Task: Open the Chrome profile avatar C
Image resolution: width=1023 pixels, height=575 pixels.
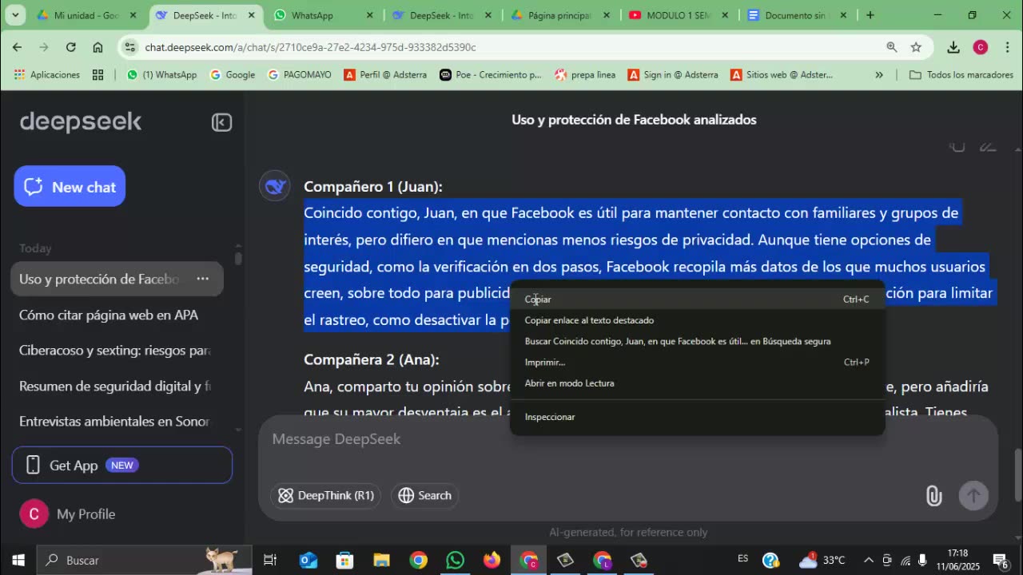Action: 981,47
